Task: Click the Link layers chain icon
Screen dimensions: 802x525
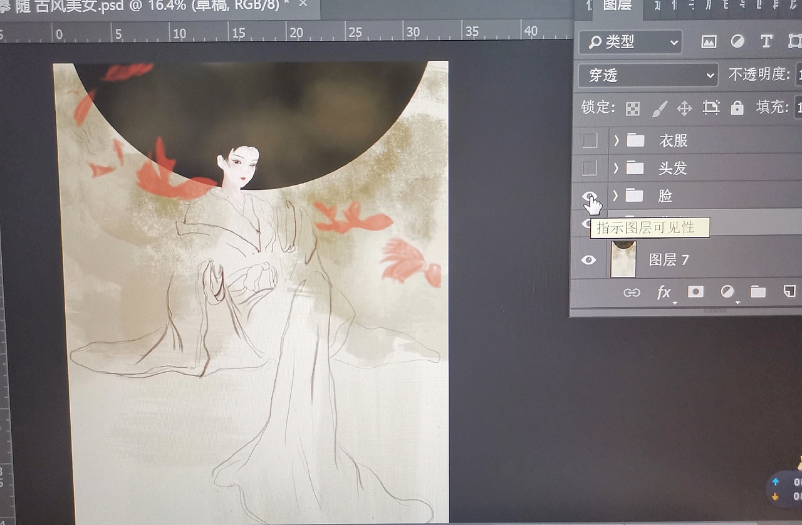Action: coord(632,292)
